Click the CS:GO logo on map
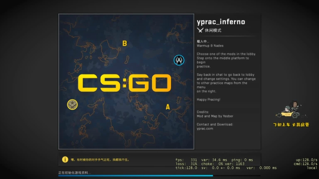Screen dimensions: 319x179 (124, 83)
